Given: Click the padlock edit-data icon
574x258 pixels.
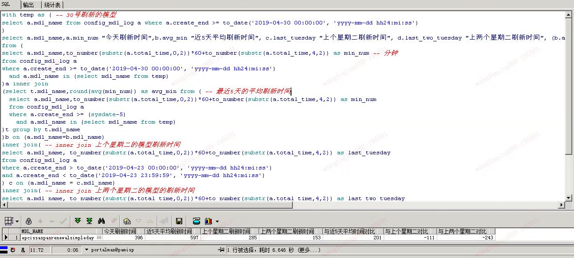Looking at the screenshot, I should tap(29, 221).
